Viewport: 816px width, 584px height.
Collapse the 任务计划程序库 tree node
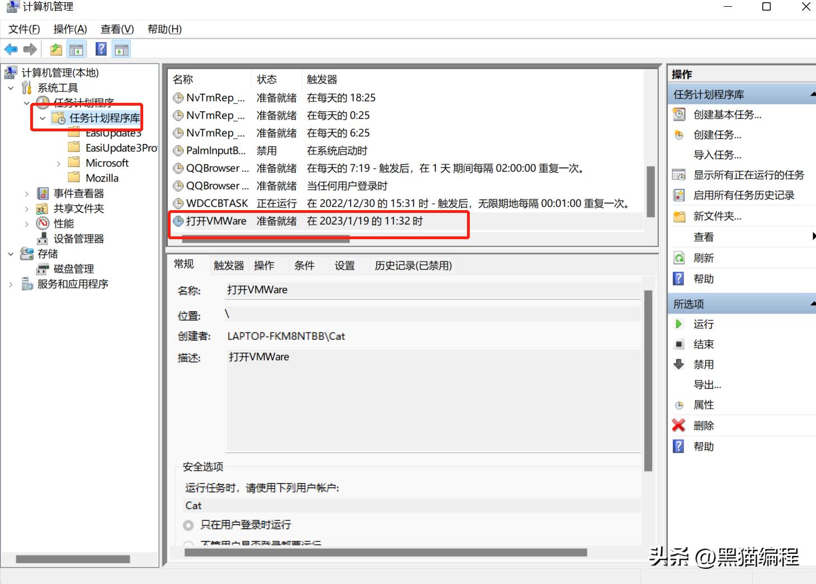[x=42, y=118]
